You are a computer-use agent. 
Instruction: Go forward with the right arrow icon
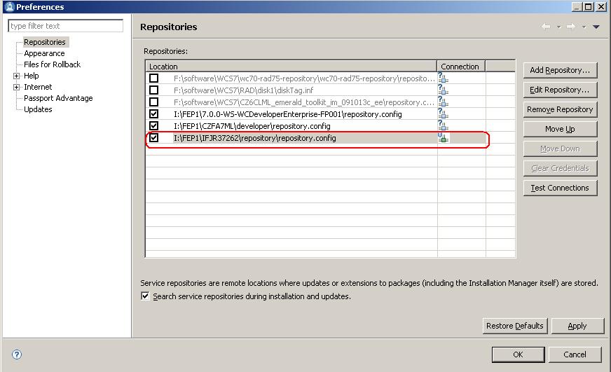click(x=571, y=27)
